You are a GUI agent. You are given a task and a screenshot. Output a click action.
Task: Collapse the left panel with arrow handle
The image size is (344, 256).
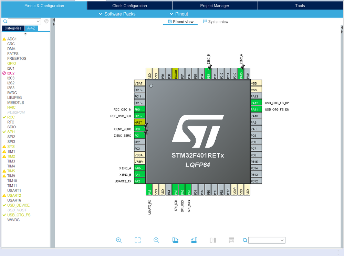pyautogui.click(x=53, y=20)
